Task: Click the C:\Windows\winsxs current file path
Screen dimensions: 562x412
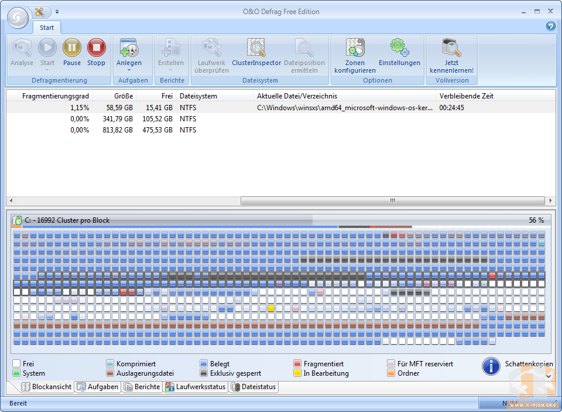Action: (345, 108)
